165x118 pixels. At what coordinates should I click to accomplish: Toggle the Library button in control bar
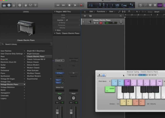pyautogui.click(x=4, y=5)
